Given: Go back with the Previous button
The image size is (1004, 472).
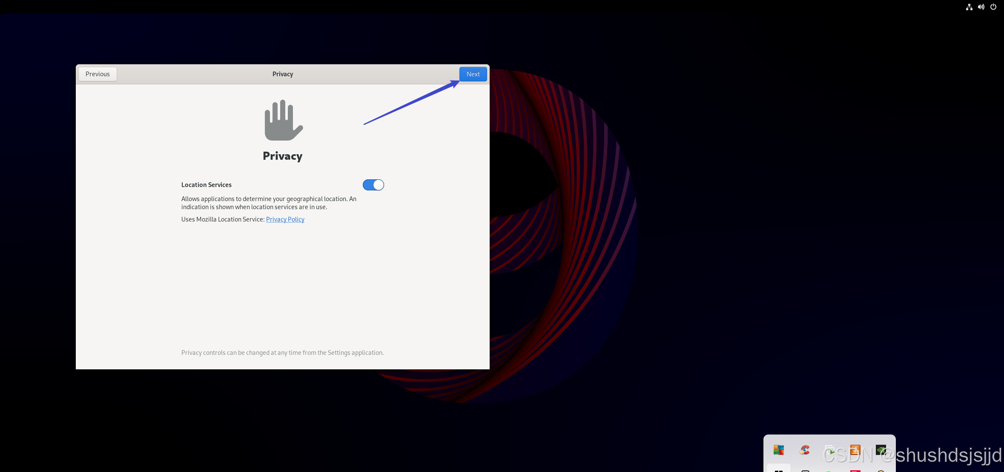Looking at the screenshot, I should 98,74.
